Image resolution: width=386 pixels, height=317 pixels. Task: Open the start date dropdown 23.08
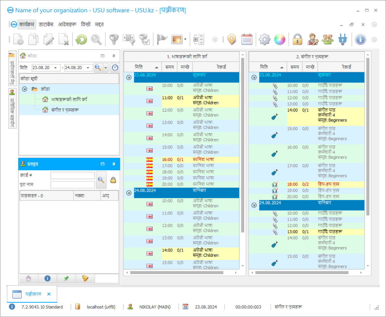[56, 68]
